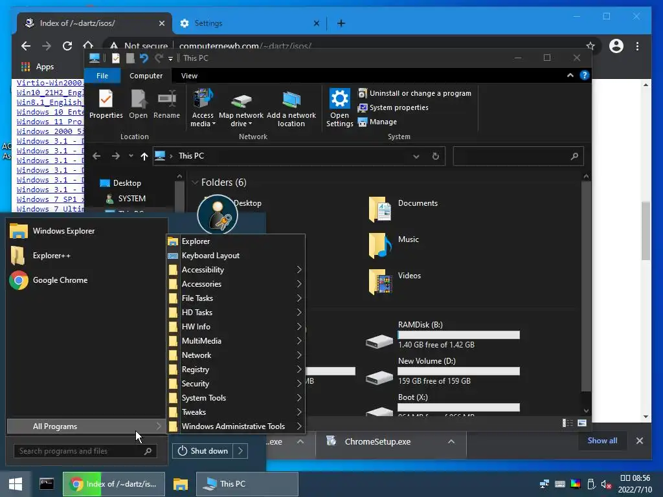The width and height of the screenshot is (663, 497).
Task: Expand the Accessibility submenu
Action: click(x=236, y=270)
